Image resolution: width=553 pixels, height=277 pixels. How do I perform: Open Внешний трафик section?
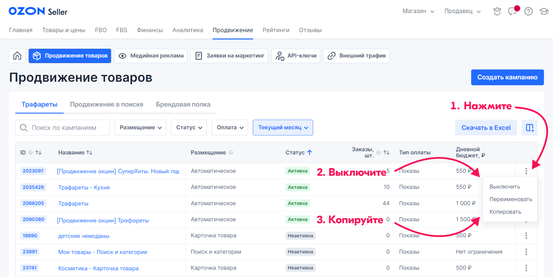pyautogui.click(x=357, y=56)
